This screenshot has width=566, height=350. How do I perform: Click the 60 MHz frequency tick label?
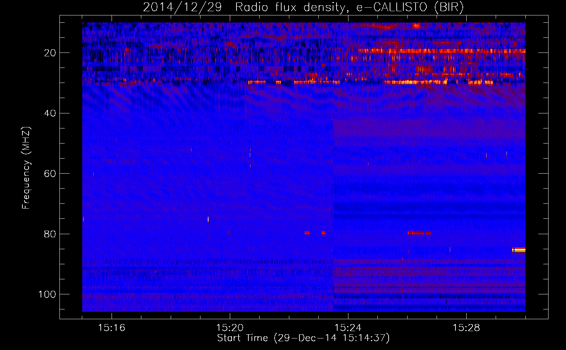coord(50,174)
